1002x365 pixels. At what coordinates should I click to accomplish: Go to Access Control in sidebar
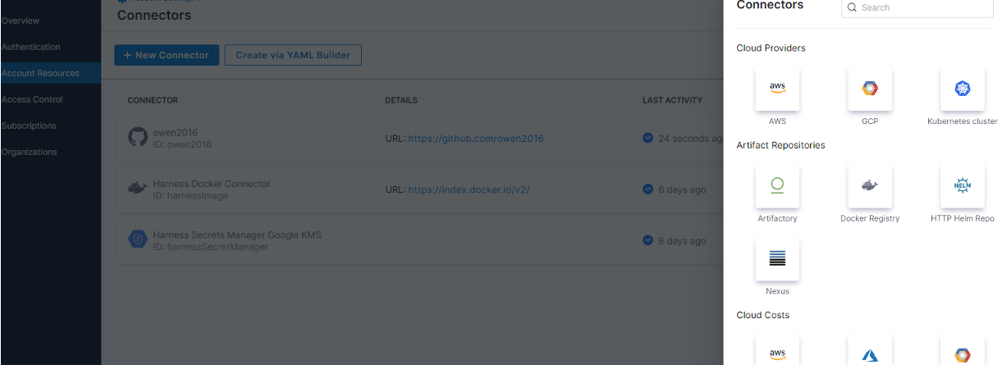[x=32, y=99]
